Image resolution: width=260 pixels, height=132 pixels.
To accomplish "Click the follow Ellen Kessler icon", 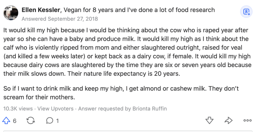I will [246, 12].
